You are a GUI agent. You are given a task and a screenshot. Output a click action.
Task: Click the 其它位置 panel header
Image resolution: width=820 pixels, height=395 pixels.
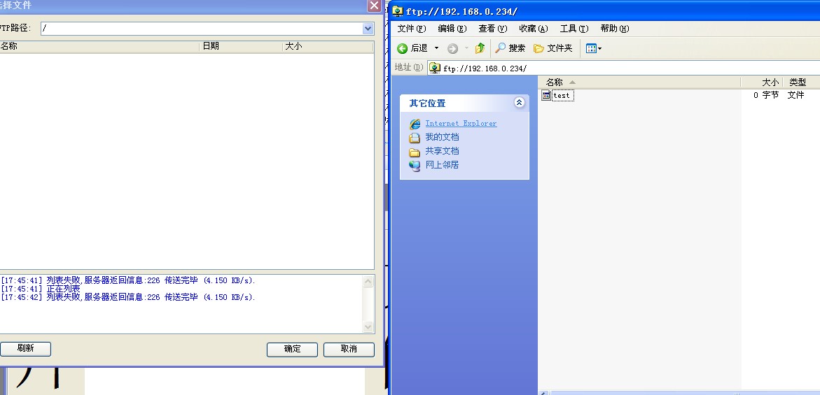click(x=464, y=103)
